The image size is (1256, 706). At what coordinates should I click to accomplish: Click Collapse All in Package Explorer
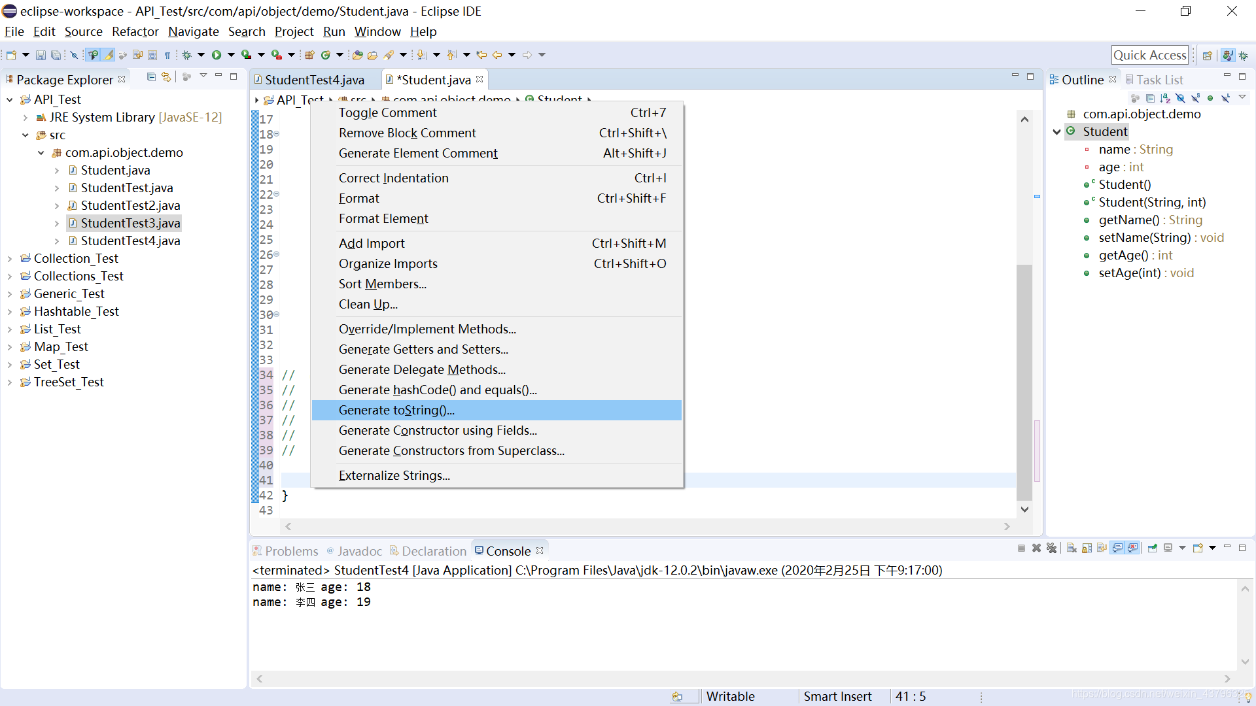(151, 77)
